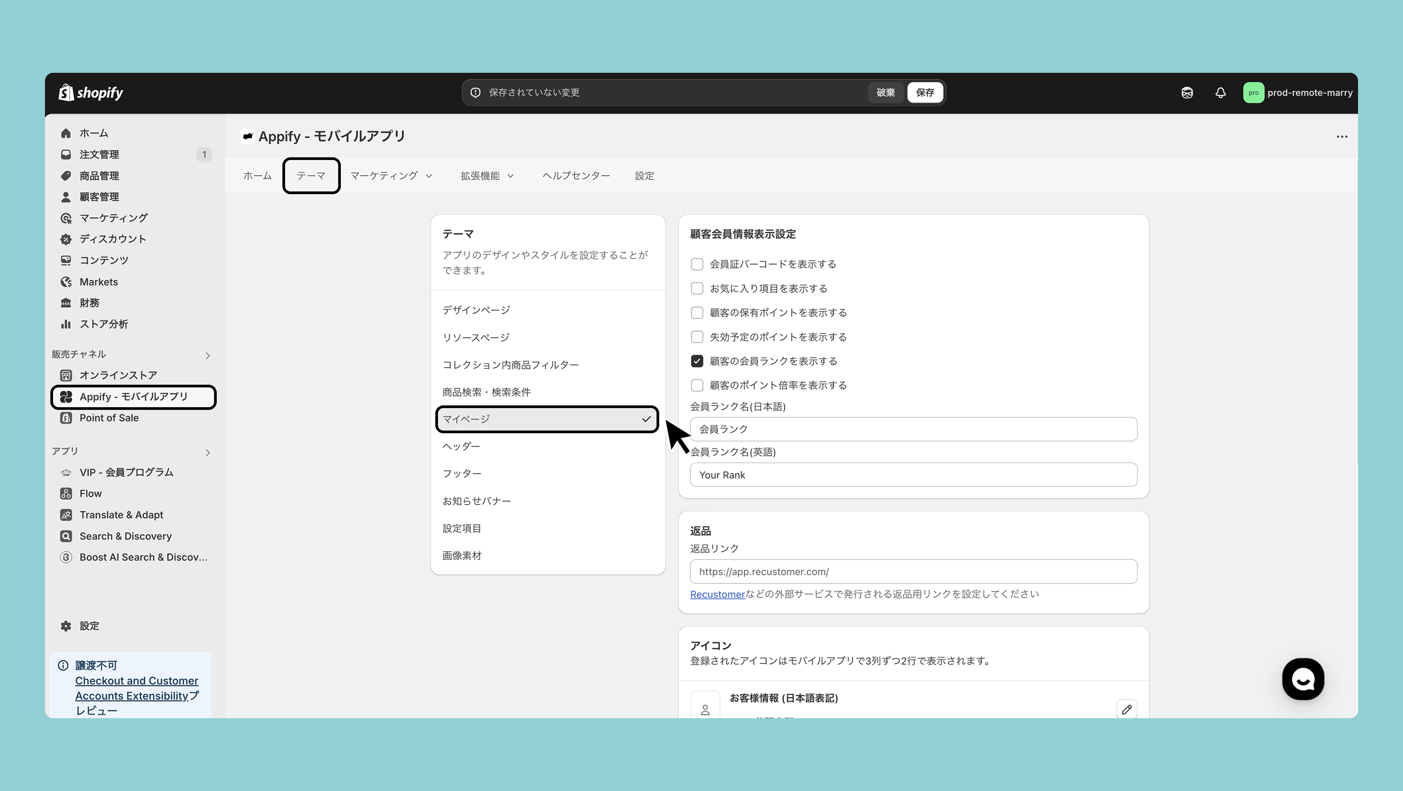Open ディスカウント discount icon

[66, 239]
